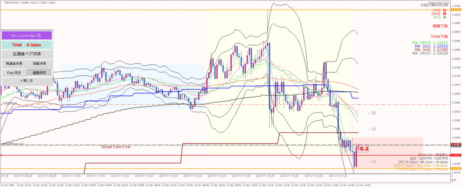Click the orange lower price tag 1.32159
The height and width of the screenshot is (188, 462).
(x=456, y=169)
